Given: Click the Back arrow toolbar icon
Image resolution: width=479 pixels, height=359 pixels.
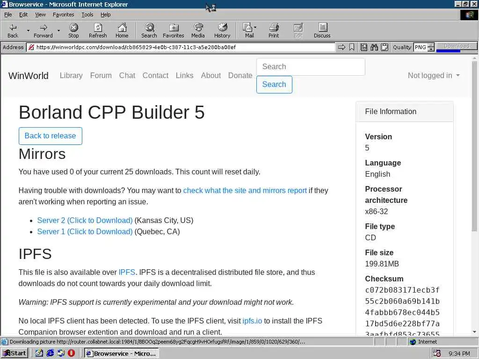Looking at the screenshot, I should tap(13, 28).
